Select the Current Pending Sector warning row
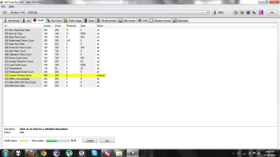 (55, 75)
